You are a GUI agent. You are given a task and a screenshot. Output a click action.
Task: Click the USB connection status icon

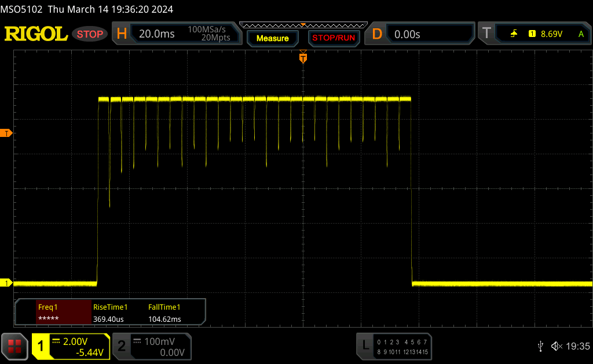[x=540, y=346]
